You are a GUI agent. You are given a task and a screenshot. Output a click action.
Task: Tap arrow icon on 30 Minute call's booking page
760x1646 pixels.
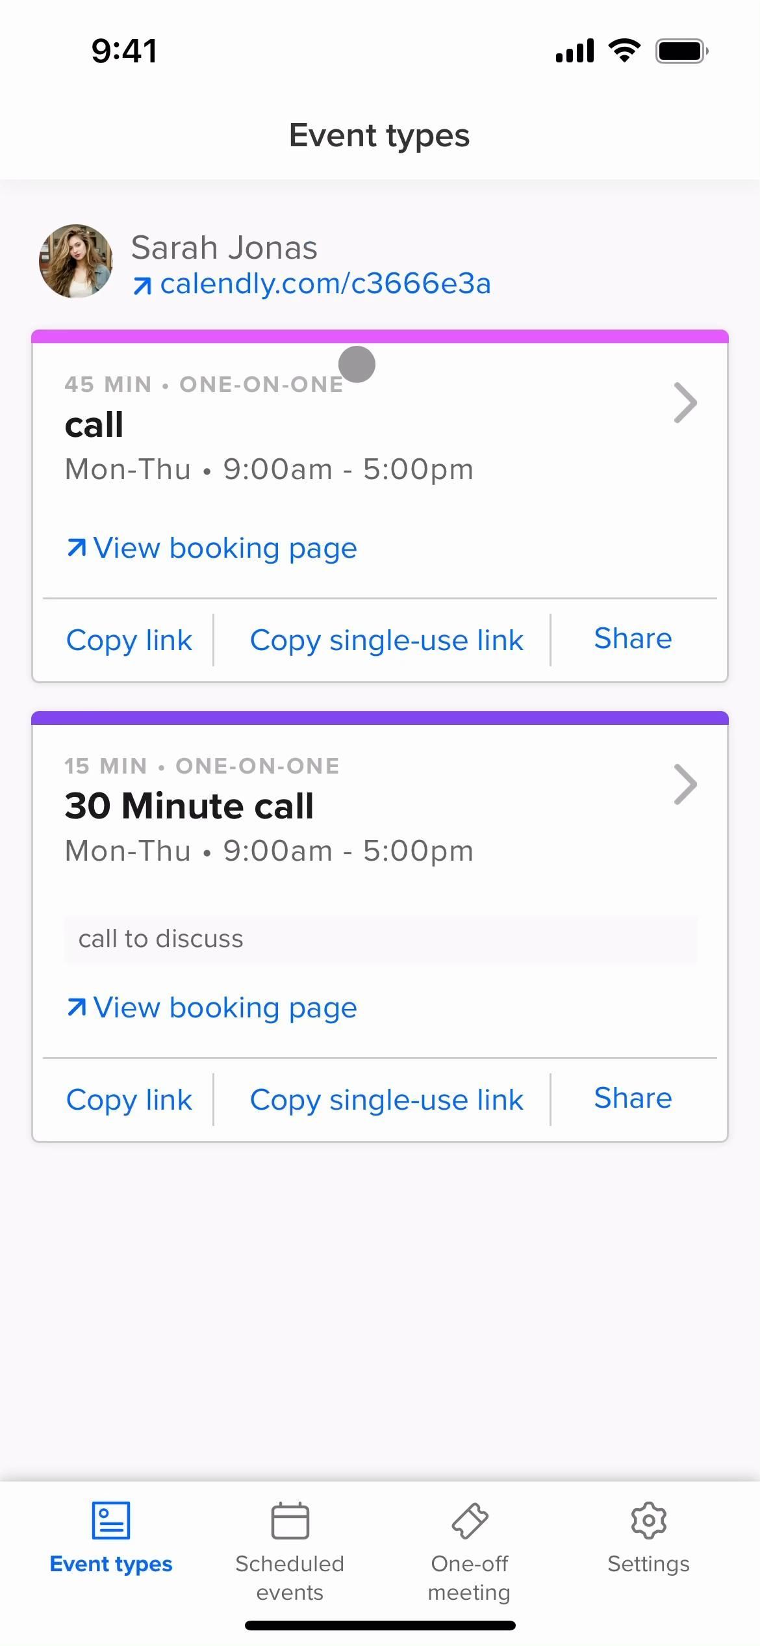coord(76,1008)
